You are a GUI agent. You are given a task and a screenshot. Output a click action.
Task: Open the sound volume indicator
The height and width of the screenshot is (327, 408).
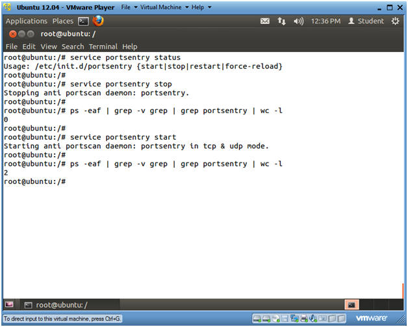click(298, 21)
